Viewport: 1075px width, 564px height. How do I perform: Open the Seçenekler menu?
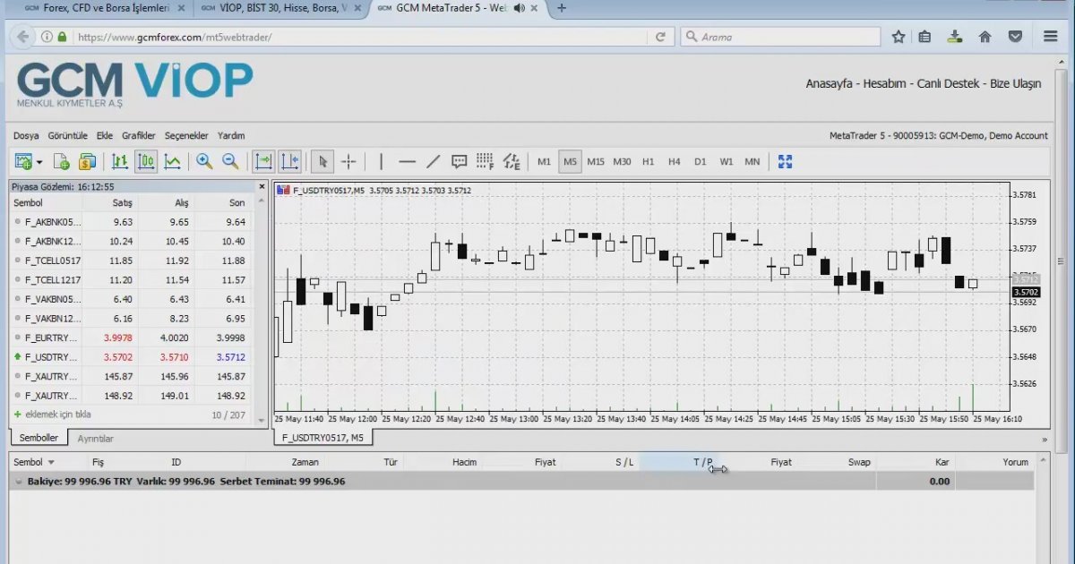(186, 136)
